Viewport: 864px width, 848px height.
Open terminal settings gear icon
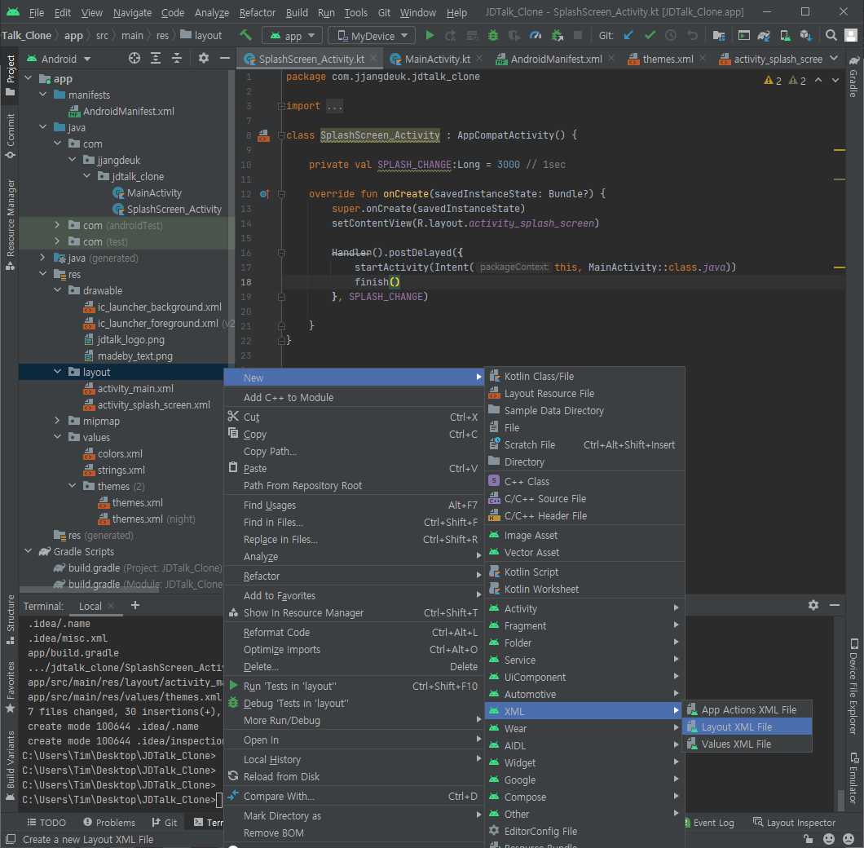813,605
